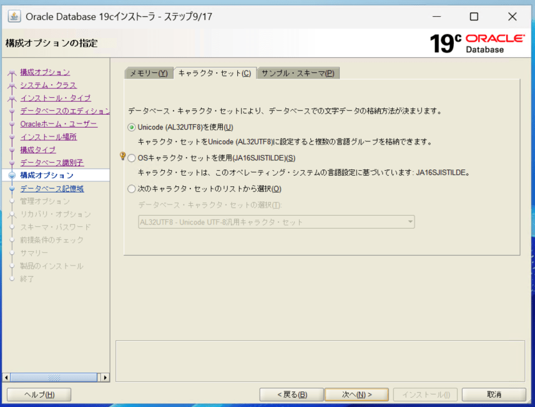Image resolution: width=535 pixels, height=407 pixels.
Task: Click the hint key icon beside OS character set
Action: [122, 156]
